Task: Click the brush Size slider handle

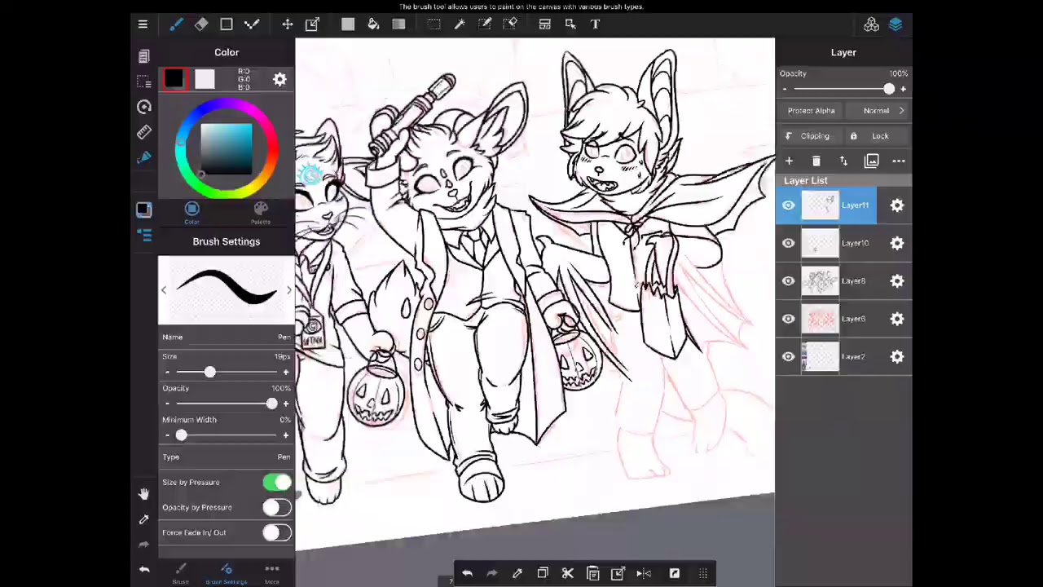Action: [x=209, y=372]
